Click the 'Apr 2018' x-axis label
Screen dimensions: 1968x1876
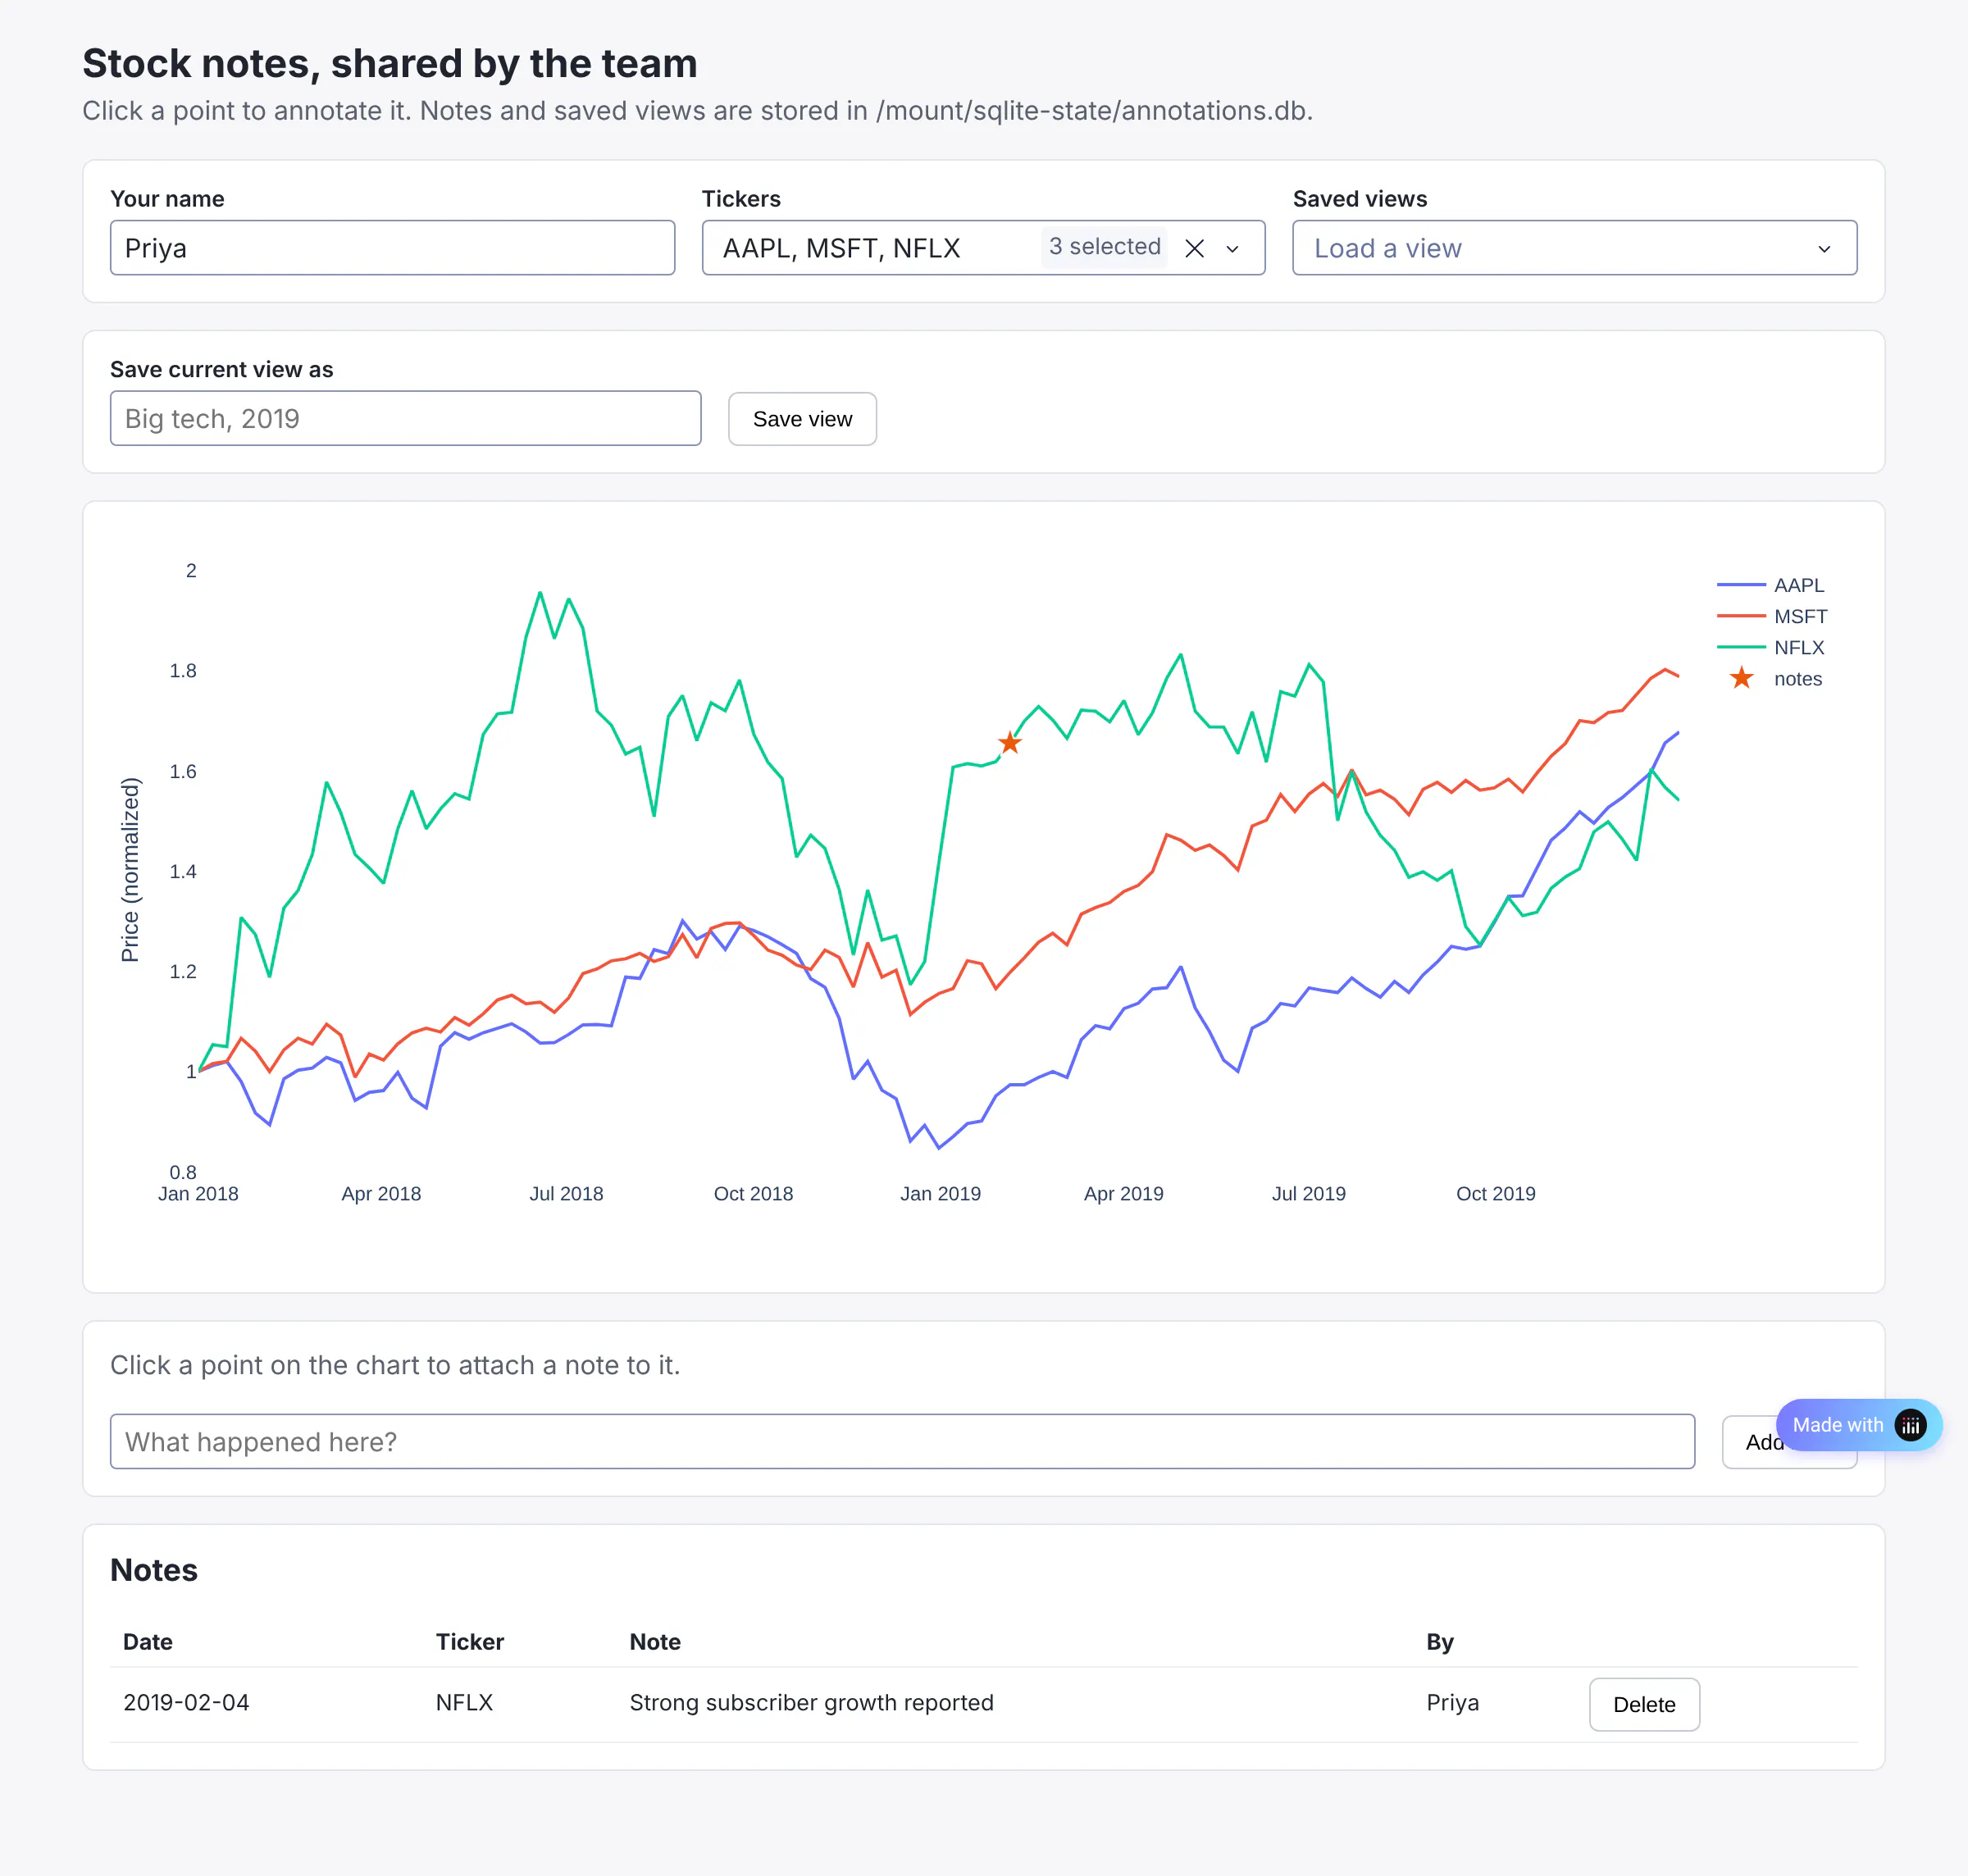[x=381, y=1193]
